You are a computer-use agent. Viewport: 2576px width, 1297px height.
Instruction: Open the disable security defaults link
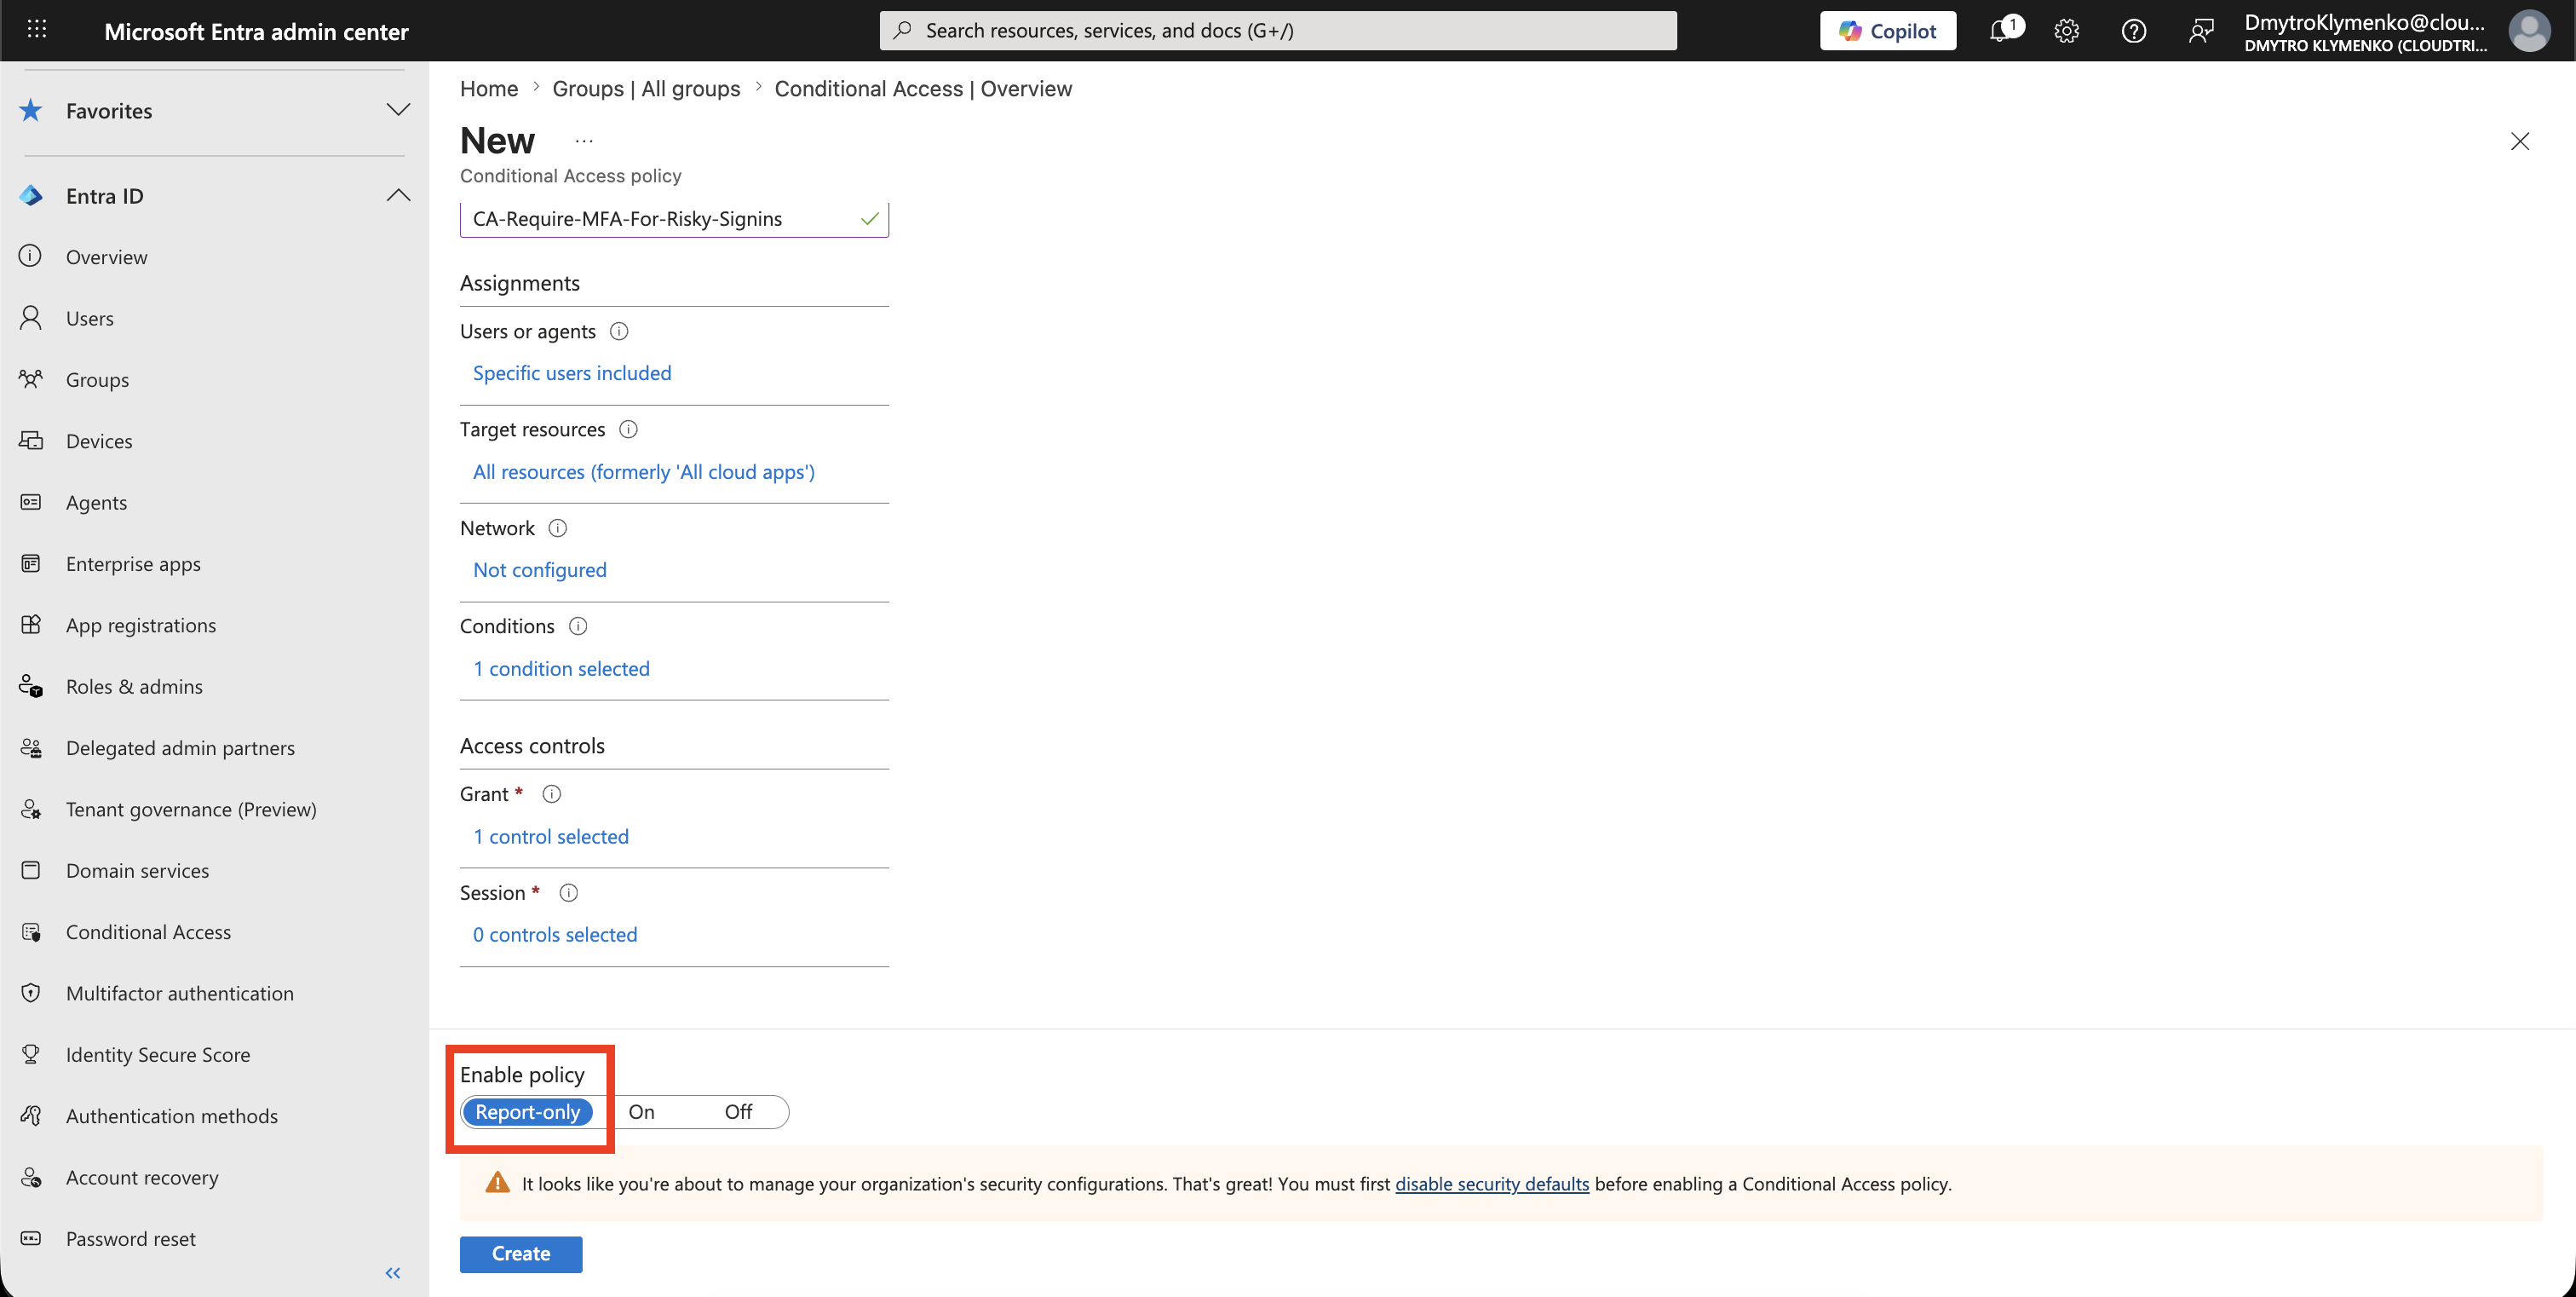1492,1184
